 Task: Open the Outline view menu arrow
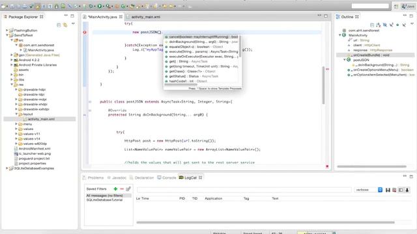point(412,23)
